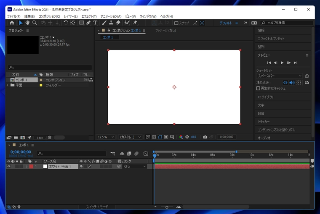Click the reset exposure icon
320x214 pixels.
[x=187, y=137]
